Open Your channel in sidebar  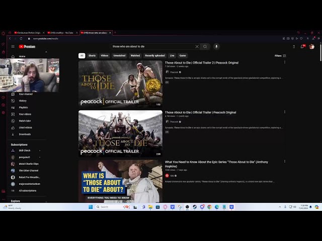coord(27,94)
